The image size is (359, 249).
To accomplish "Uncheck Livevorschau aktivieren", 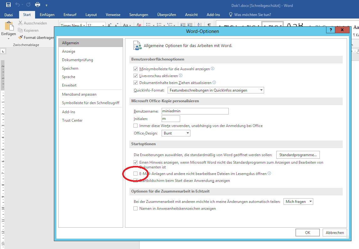I will [x=136, y=76].
